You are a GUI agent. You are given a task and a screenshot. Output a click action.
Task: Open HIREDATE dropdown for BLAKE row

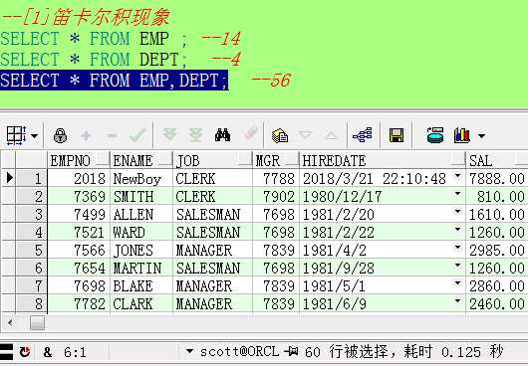click(457, 283)
